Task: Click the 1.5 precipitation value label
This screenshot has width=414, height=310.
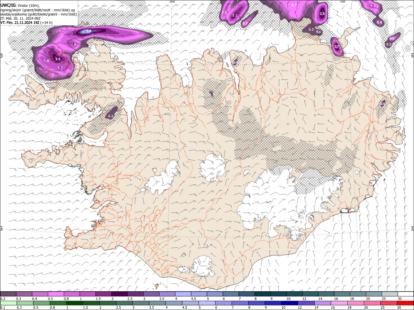Action: click(x=373, y=6)
